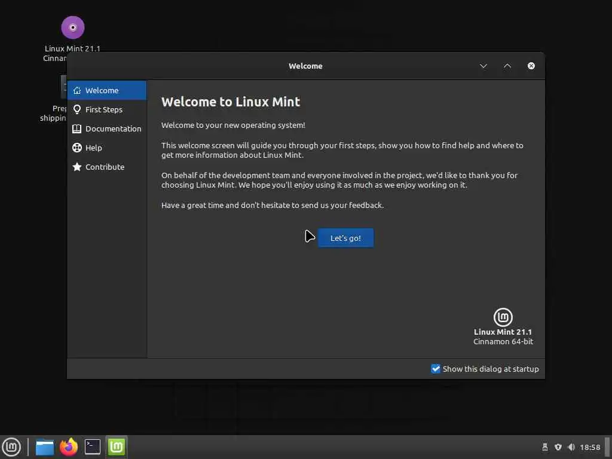Click the 'Welcome to Linux Mint' heading
612x459 pixels.
(231, 102)
